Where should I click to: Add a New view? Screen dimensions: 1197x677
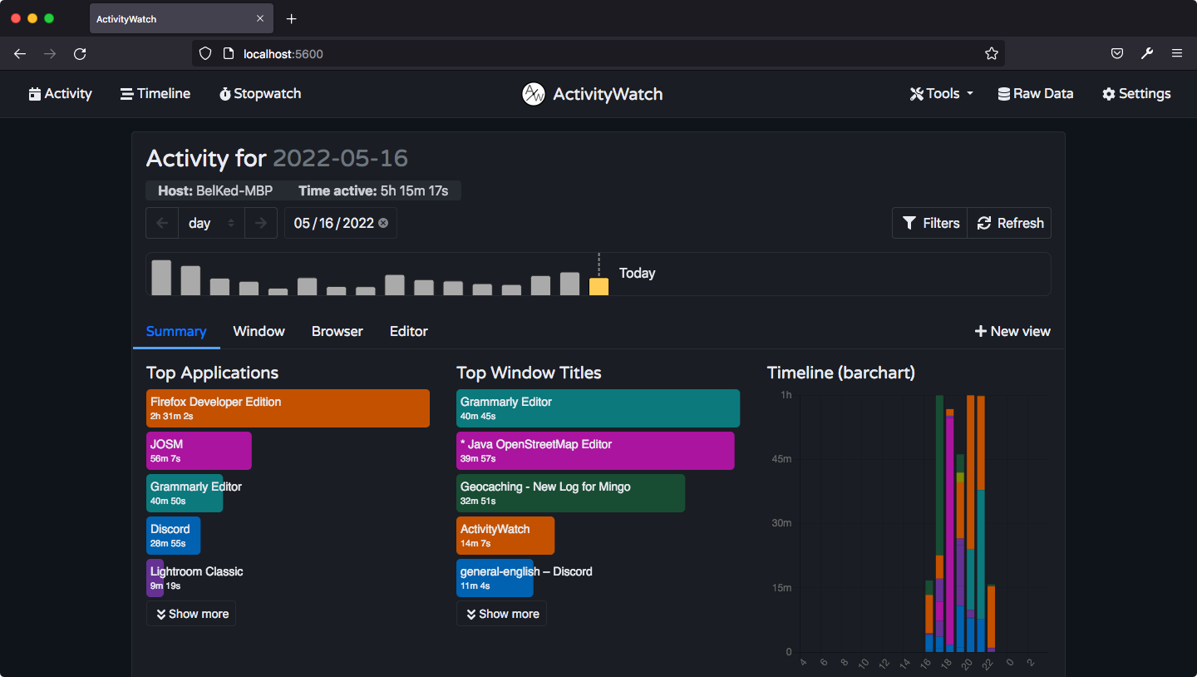[x=1012, y=331]
